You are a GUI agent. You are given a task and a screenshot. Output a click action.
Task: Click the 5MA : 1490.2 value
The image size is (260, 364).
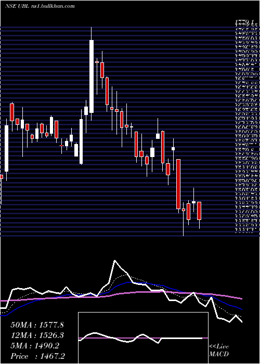point(35,346)
